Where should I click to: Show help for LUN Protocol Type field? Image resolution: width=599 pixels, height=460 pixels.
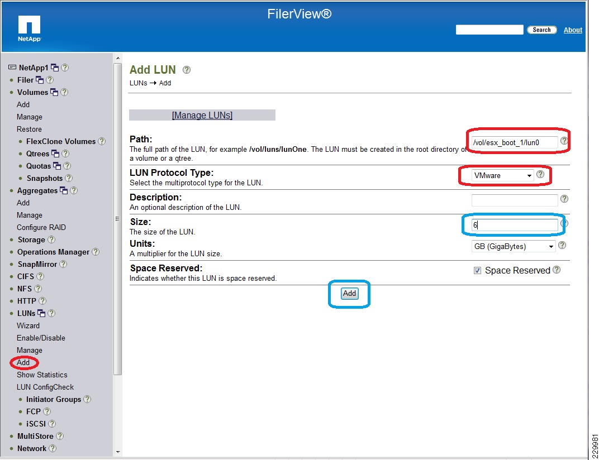(x=540, y=175)
